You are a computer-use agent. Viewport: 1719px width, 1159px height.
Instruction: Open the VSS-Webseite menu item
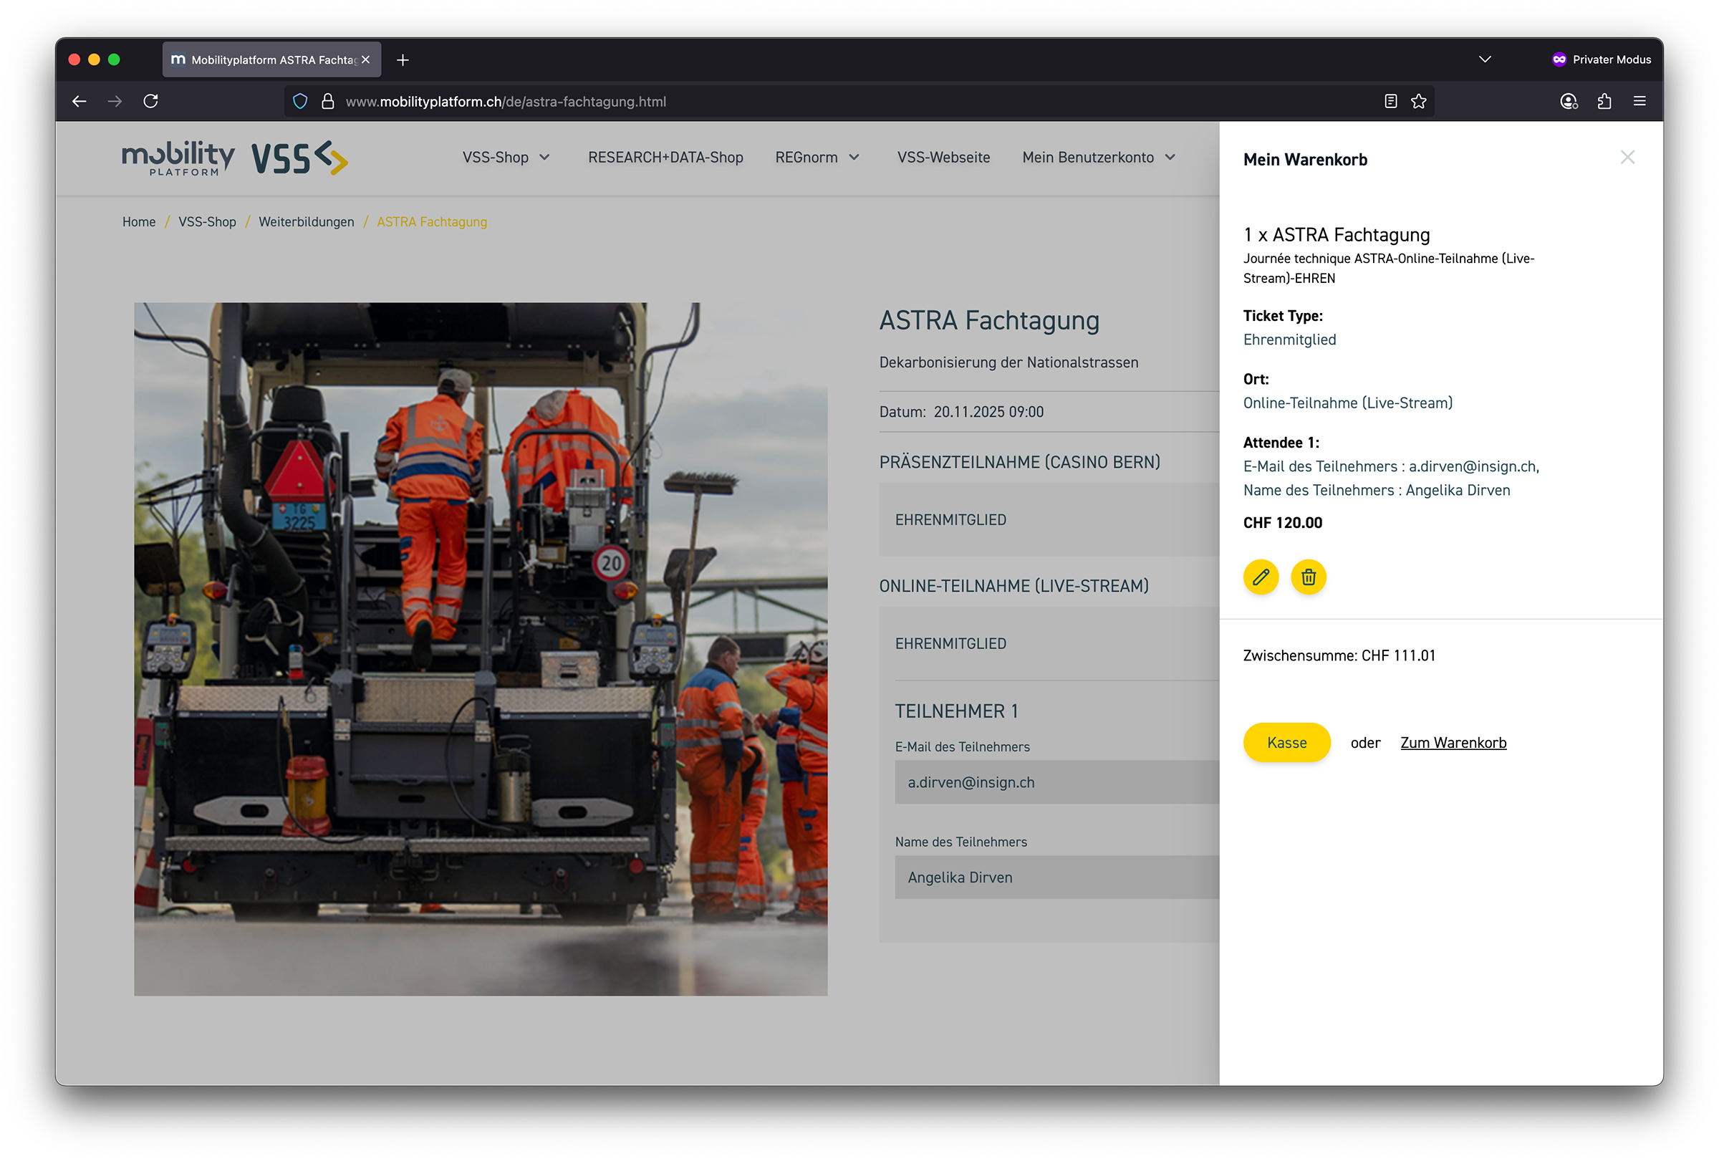click(943, 158)
